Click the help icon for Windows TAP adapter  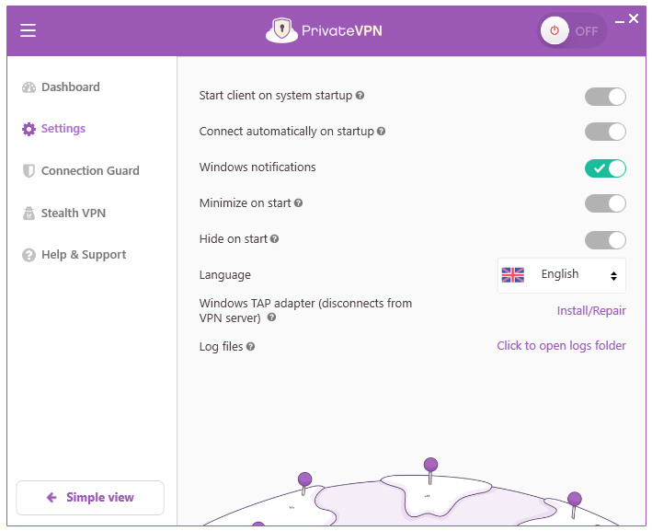[271, 318]
